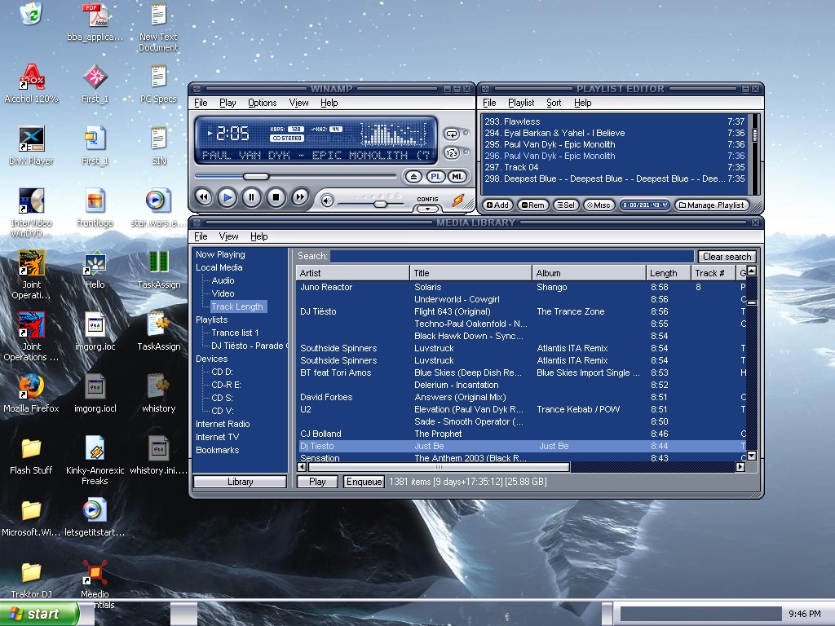This screenshot has width=835, height=626.
Task: Select the Flash Stuff folder icon
Action: click(31, 456)
